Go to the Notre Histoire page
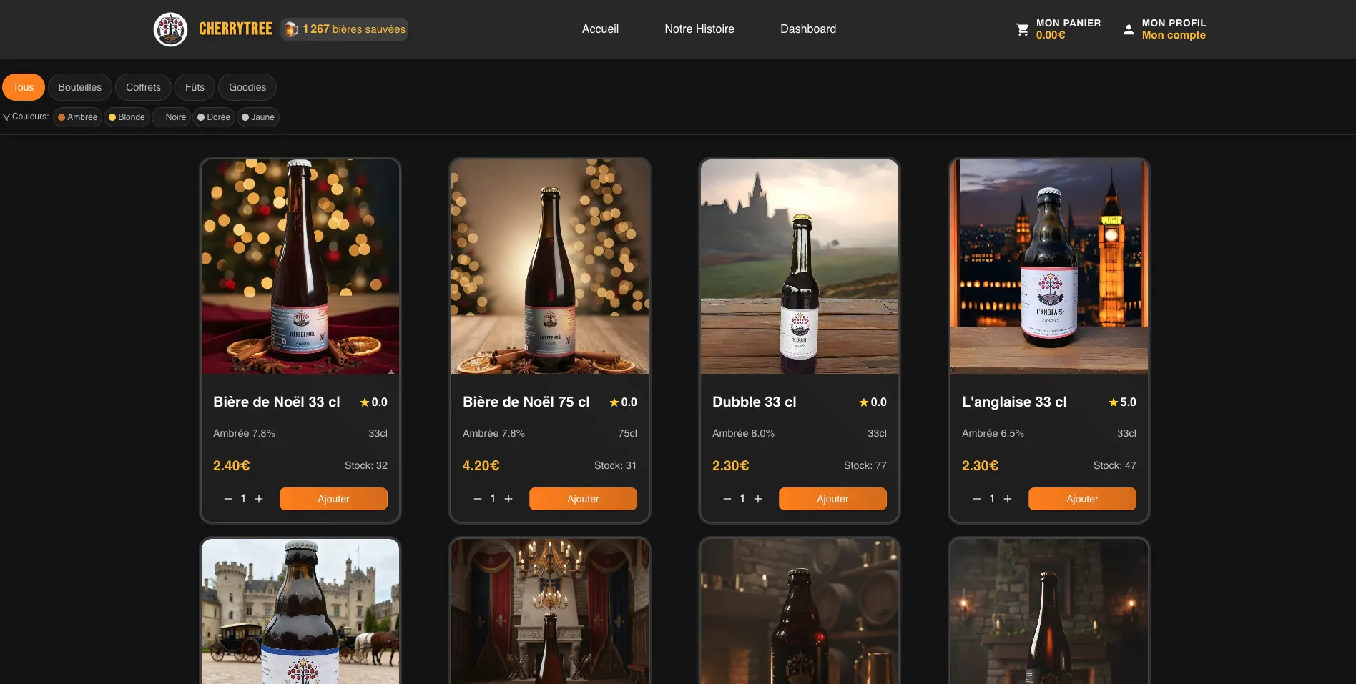This screenshot has width=1356, height=684. point(699,29)
